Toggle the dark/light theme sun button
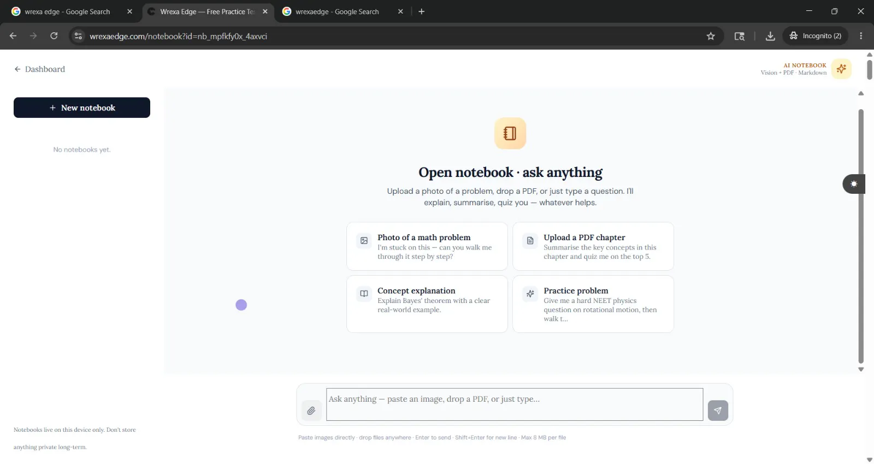This screenshot has width=874, height=464. pyautogui.click(x=854, y=184)
